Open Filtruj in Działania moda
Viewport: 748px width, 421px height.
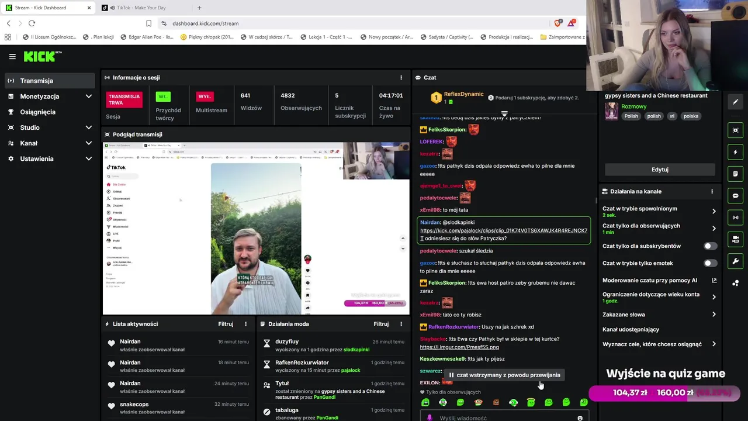pos(381,324)
